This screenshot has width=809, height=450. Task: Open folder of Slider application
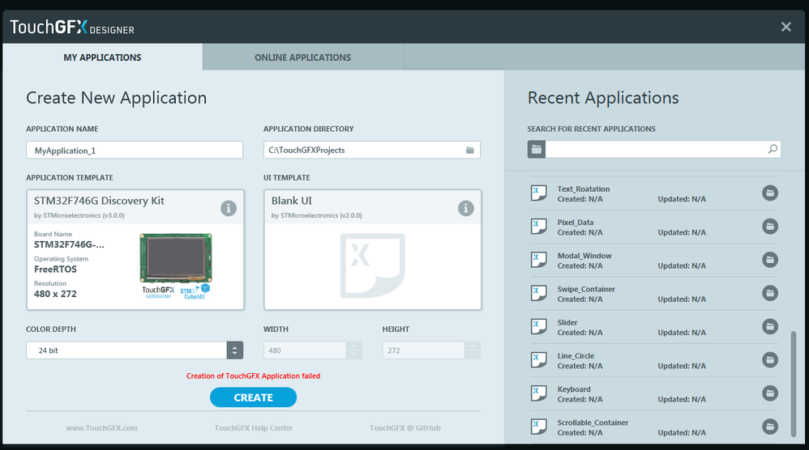(770, 326)
